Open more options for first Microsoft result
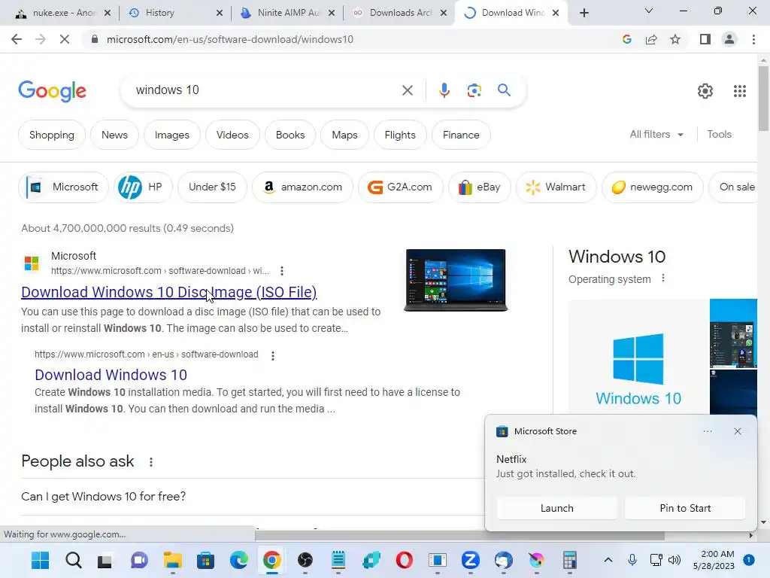Image resolution: width=770 pixels, height=578 pixels. (x=281, y=271)
